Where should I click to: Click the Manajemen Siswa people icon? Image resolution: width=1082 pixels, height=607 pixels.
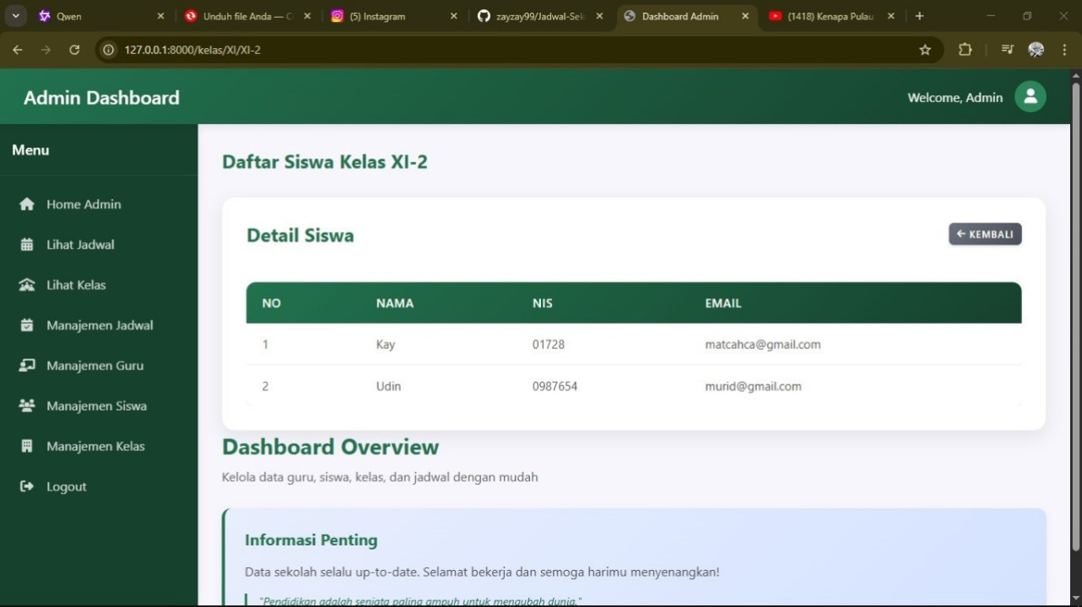pyautogui.click(x=27, y=406)
